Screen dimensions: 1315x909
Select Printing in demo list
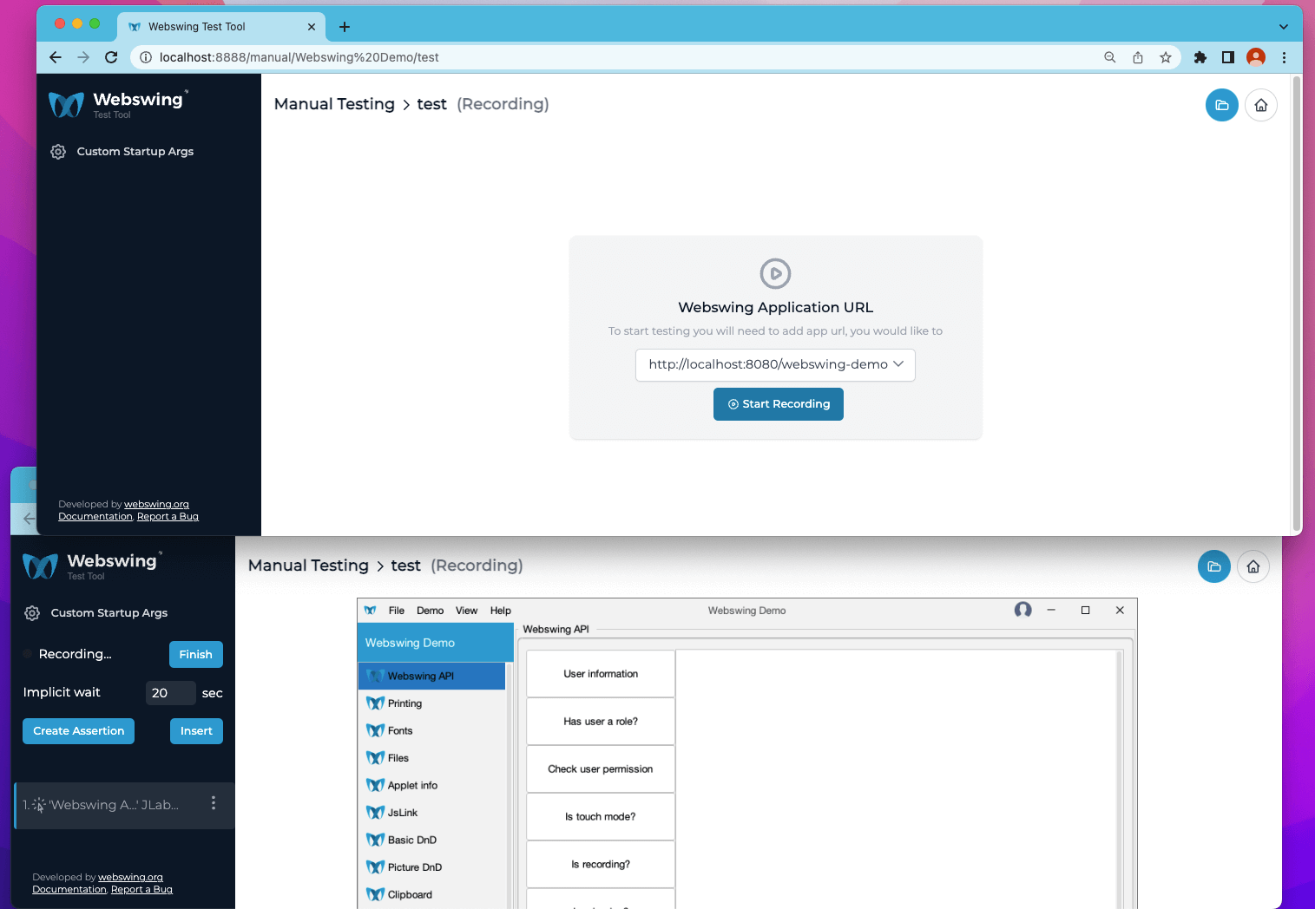pyautogui.click(x=431, y=703)
